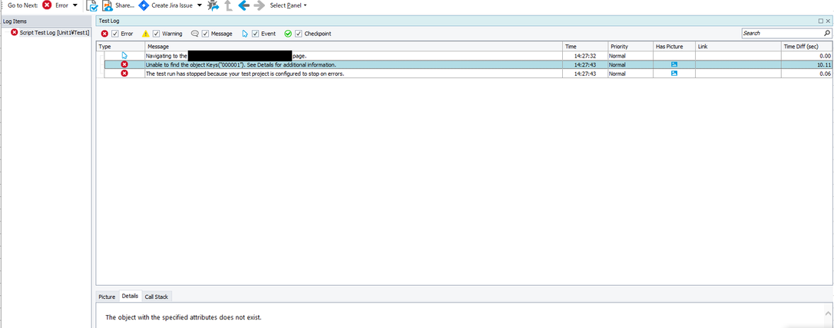This screenshot has height=328, width=834.
Task: Click Create Jira Issue text
Action: (x=172, y=5)
